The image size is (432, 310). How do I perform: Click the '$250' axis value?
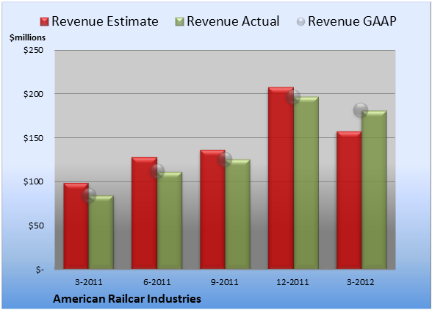pos(33,50)
